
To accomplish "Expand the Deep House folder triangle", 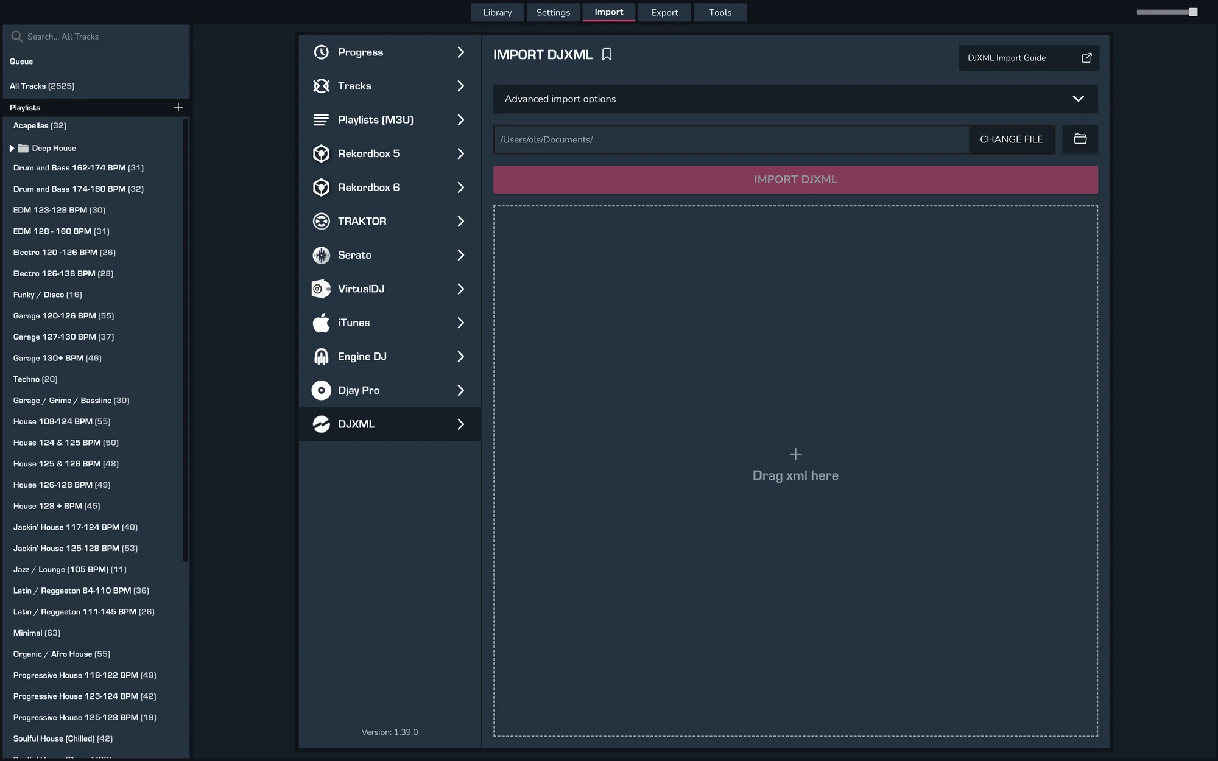I will [12, 148].
